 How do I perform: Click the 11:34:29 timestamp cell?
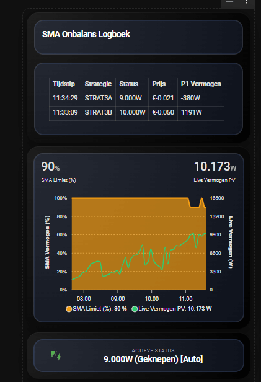coord(65,98)
